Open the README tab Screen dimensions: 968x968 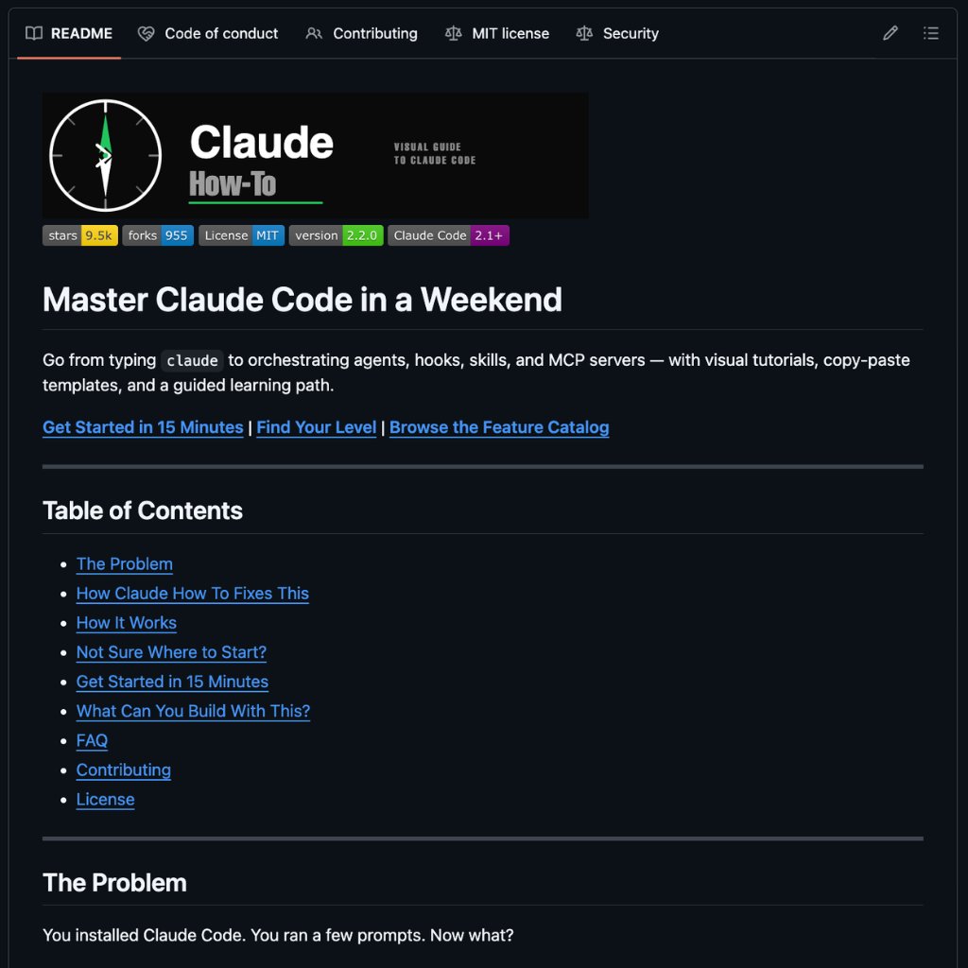click(x=68, y=33)
